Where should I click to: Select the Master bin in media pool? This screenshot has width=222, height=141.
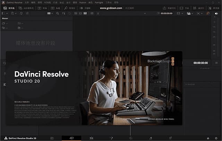[5, 18]
